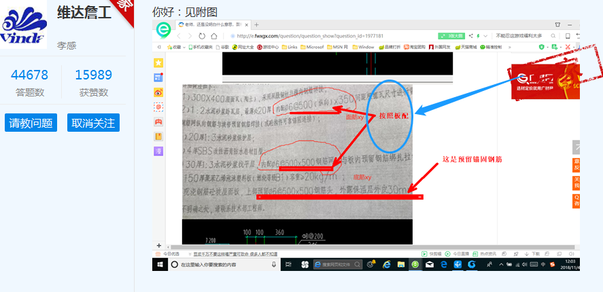Screen dimensions: 603x292
Task: Click the 今日直播 status bar item
Action: [458, 254]
